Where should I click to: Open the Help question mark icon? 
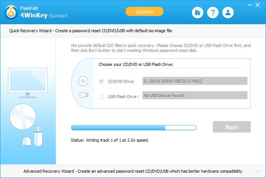[213, 12]
